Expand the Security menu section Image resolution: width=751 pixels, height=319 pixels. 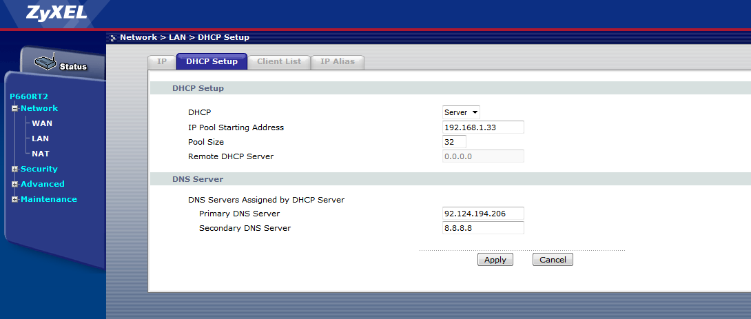click(14, 169)
